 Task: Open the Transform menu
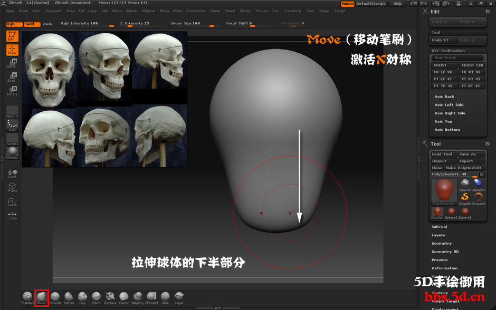[x=292, y=11]
